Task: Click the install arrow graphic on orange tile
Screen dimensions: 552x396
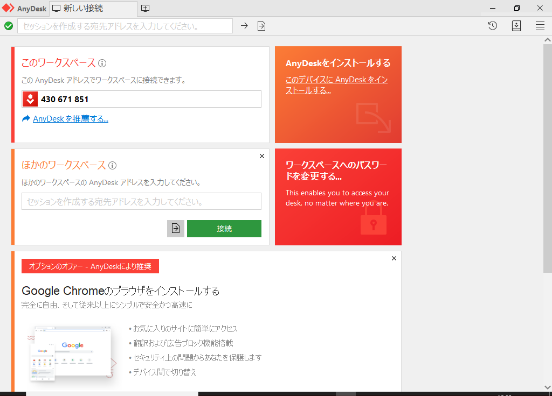Action: pos(374,118)
